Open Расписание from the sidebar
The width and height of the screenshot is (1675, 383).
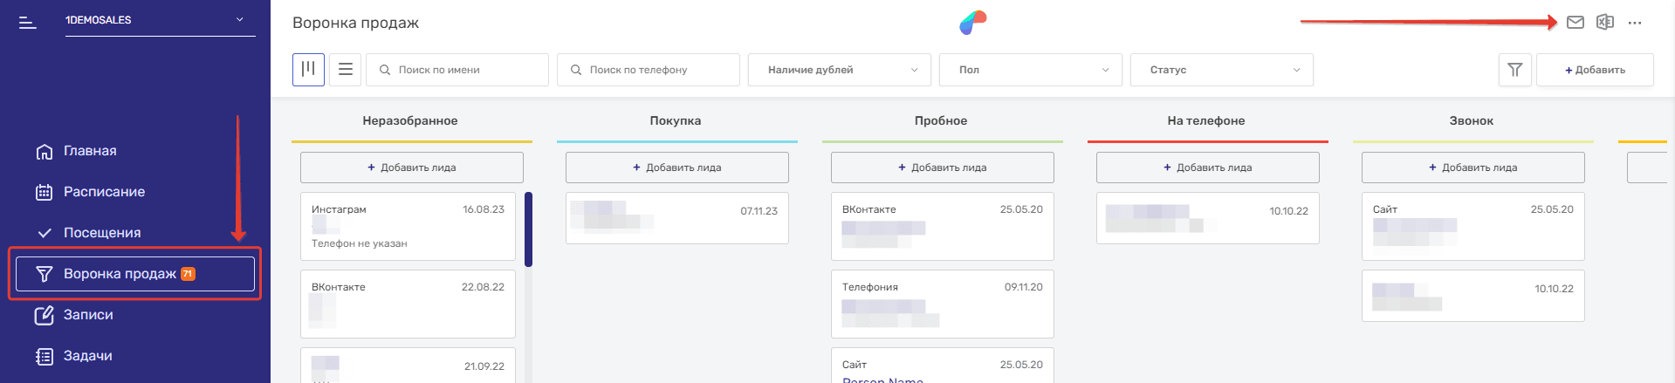(x=103, y=192)
